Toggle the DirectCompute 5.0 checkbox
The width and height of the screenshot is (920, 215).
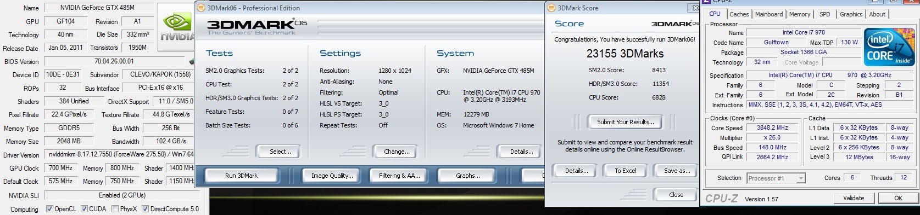(145, 209)
